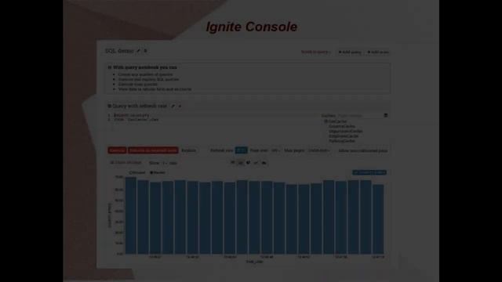The height and width of the screenshot is (282, 502).
Task: Select the first checked cache in list
Action: pos(336,121)
